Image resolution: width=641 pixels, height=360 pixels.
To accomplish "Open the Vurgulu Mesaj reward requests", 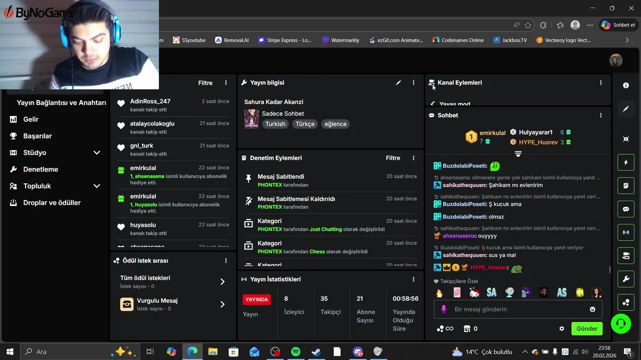I will point(173,304).
